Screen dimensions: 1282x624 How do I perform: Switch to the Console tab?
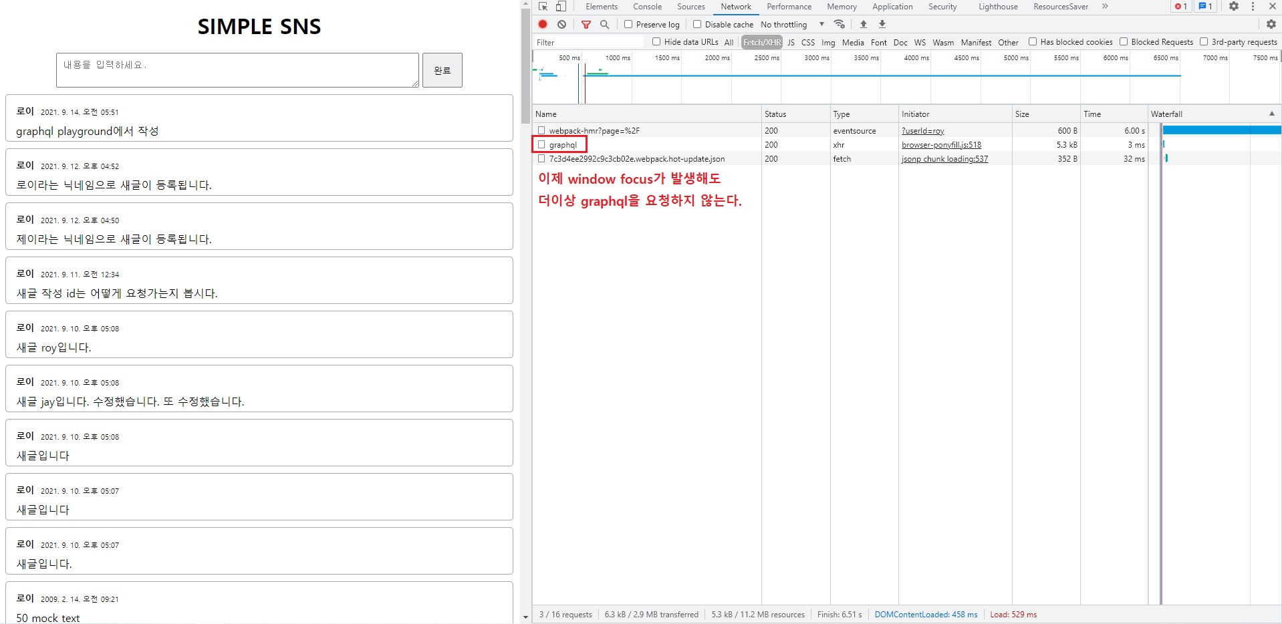tap(647, 7)
